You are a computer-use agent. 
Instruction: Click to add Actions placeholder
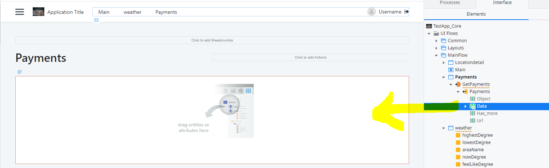pos(310,57)
